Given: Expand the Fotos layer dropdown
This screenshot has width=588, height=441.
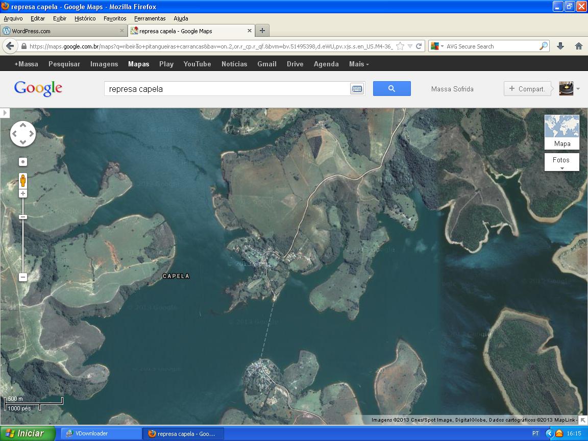Looking at the screenshot, I should (561, 162).
